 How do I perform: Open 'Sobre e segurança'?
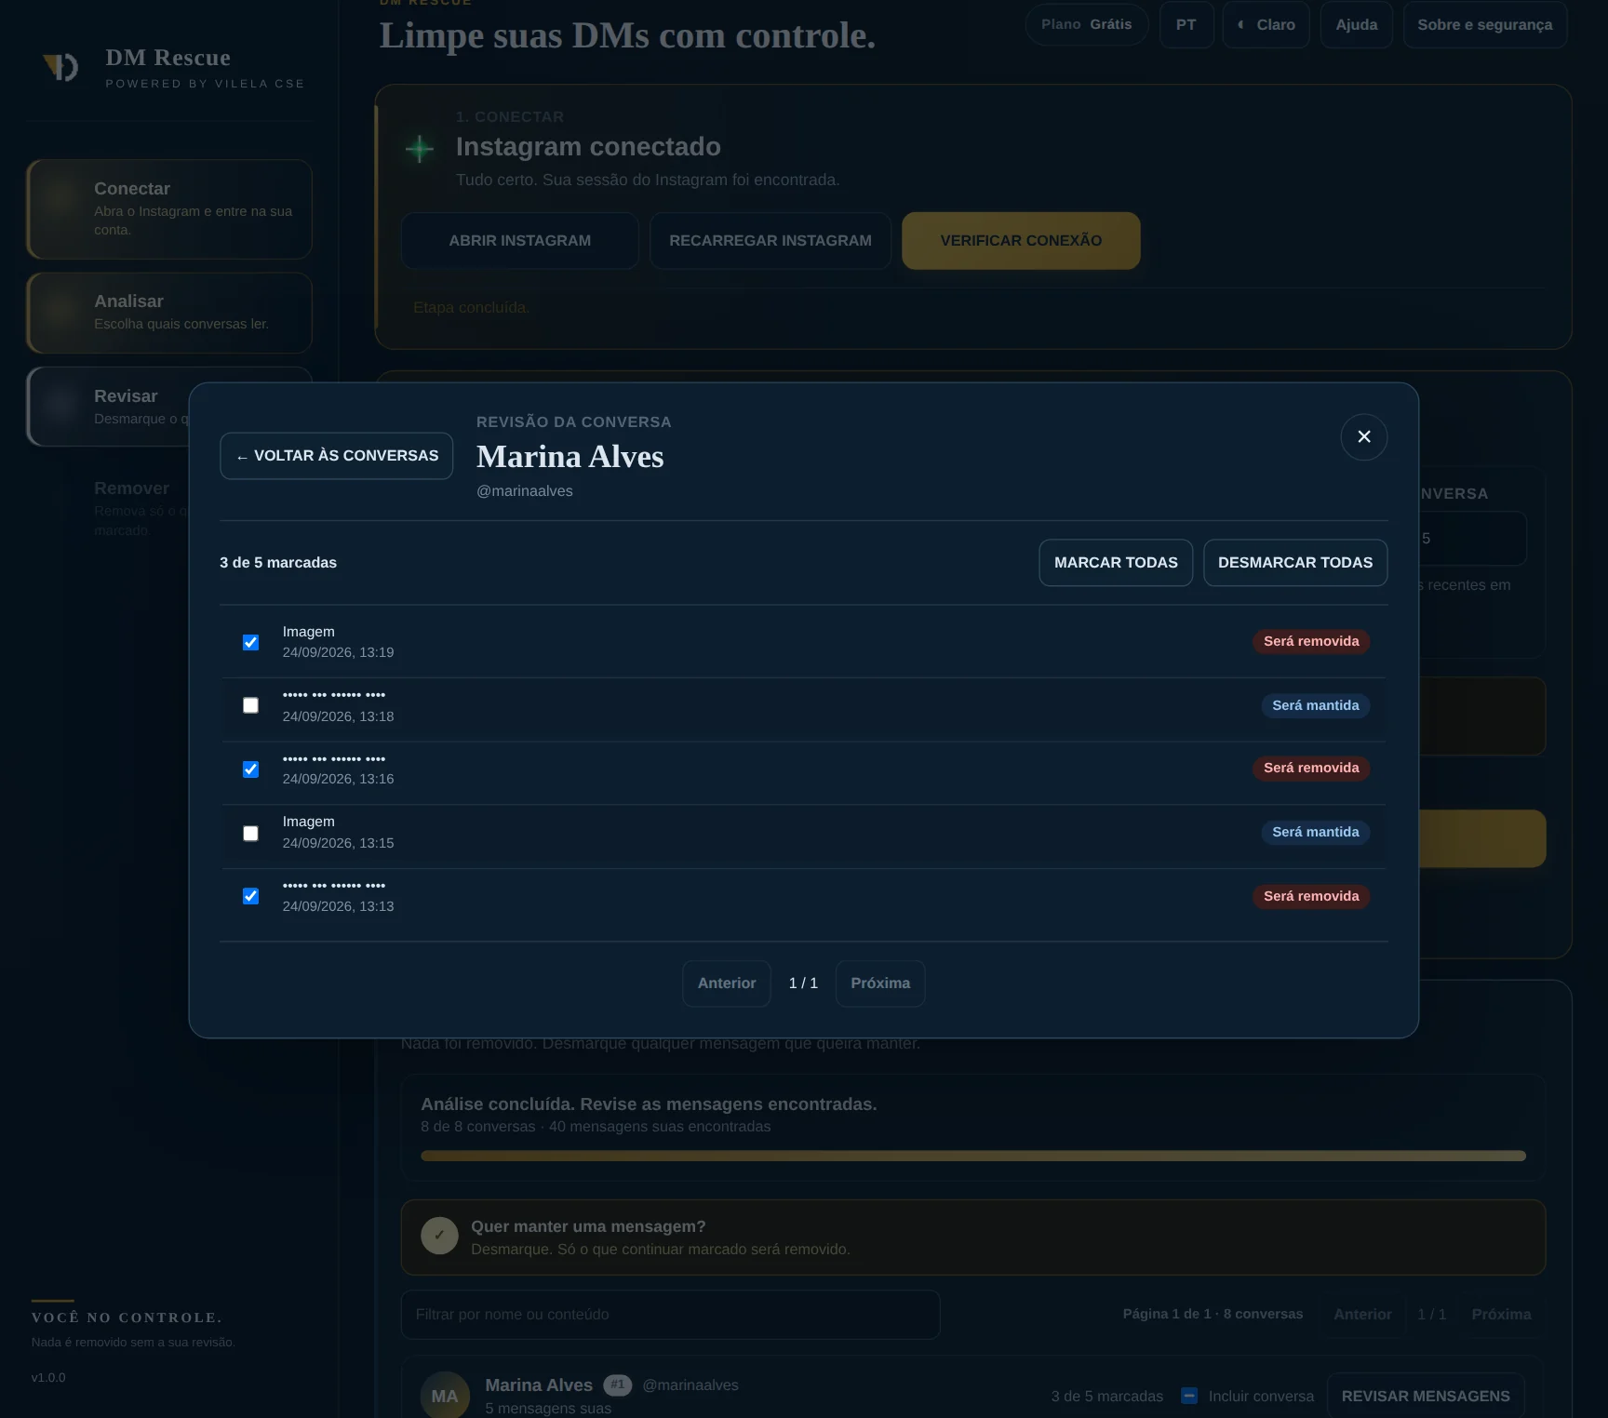pyautogui.click(x=1484, y=25)
